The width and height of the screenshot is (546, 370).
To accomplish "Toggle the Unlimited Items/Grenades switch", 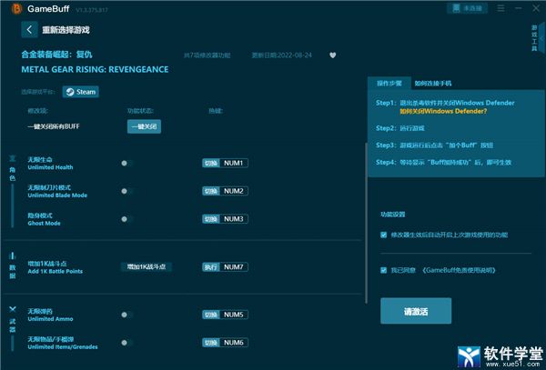I will [x=126, y=343].
